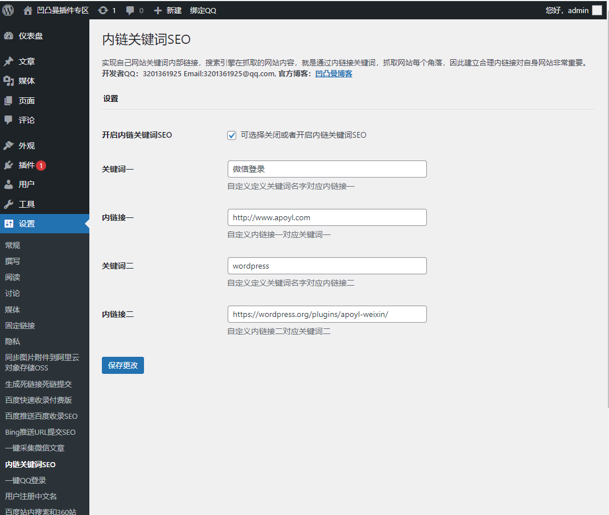
Task: Click the 设置 menu label in sidebar
Action: click(x=27, y=224)
